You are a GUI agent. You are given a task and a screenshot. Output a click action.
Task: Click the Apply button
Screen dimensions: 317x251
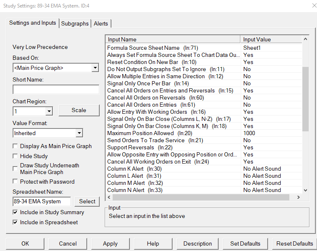(110, 243)
